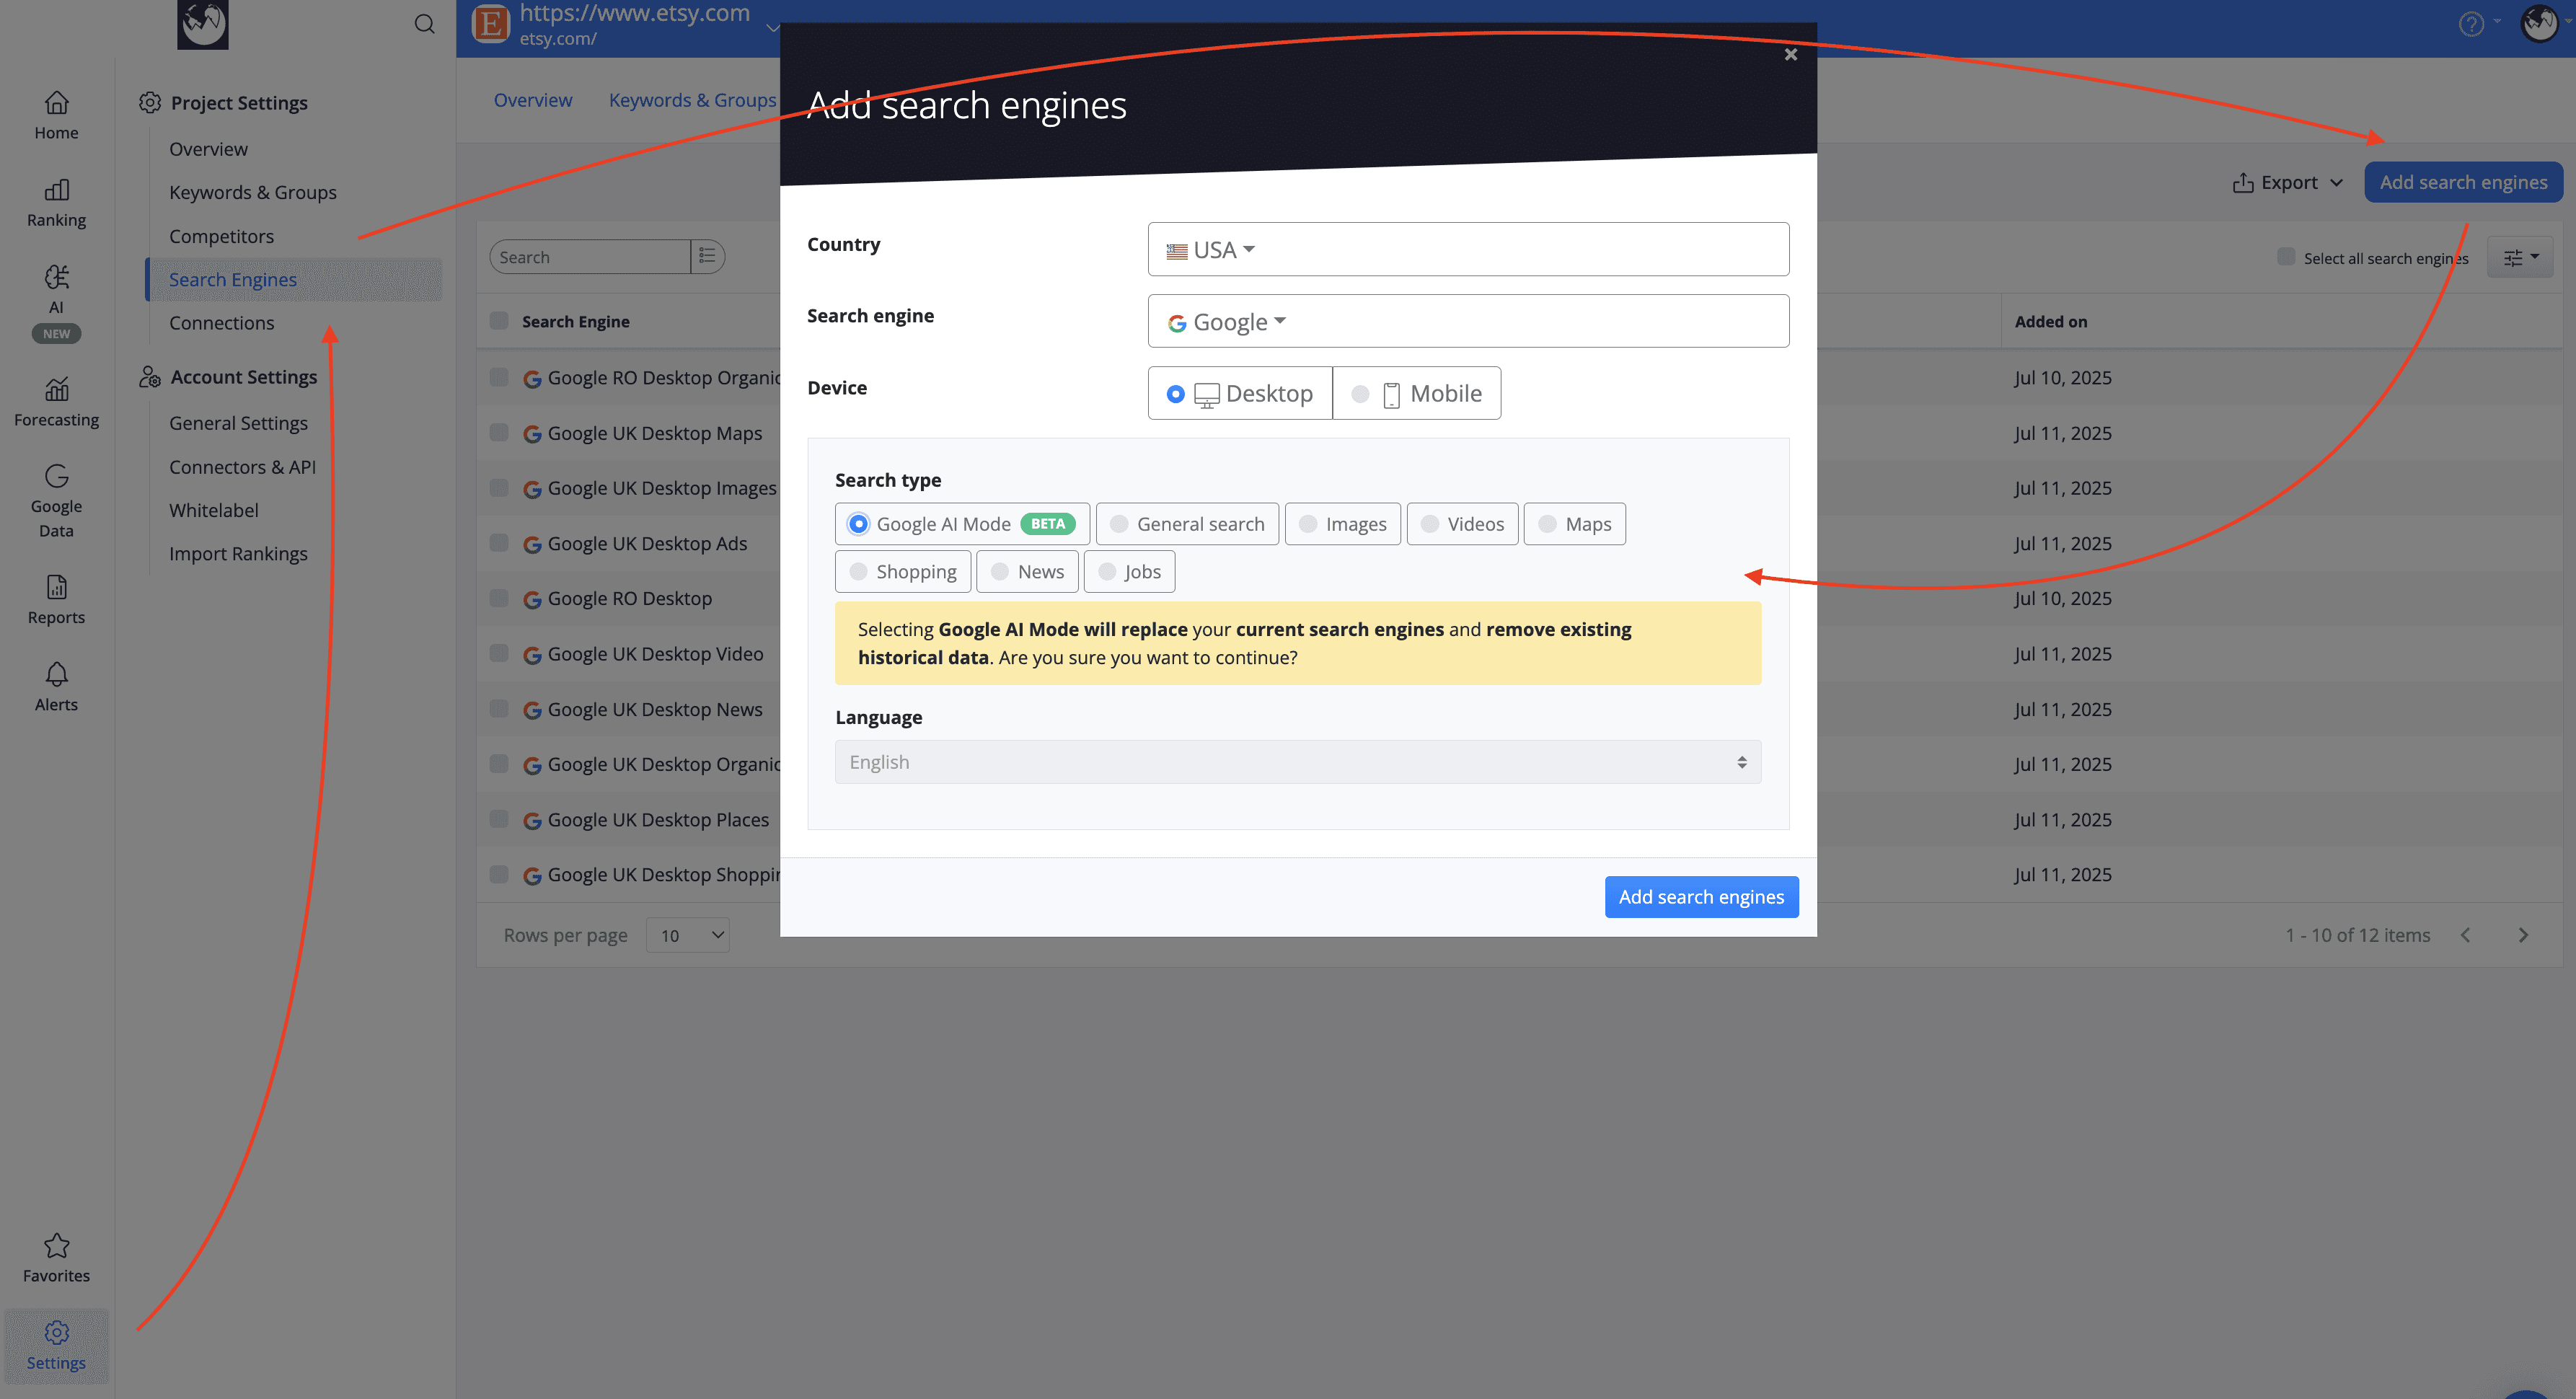This screenshot has height=1399, width=2576.
Task: Close the Add search engines dialog
Action: click(1791, 54)
